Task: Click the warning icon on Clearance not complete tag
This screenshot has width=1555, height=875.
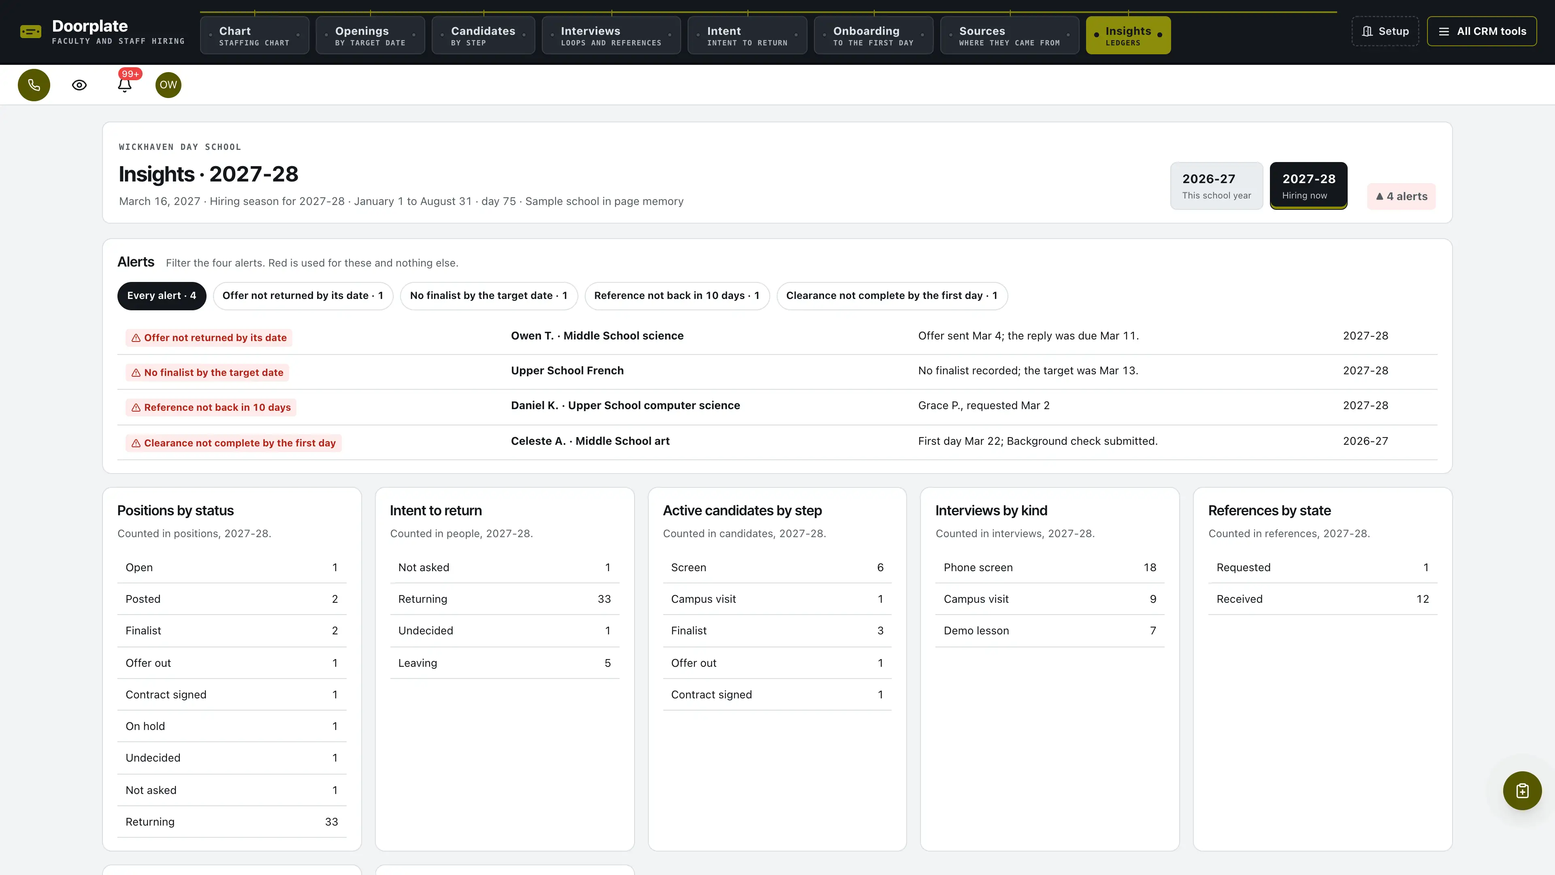Action: click(136, 443)
